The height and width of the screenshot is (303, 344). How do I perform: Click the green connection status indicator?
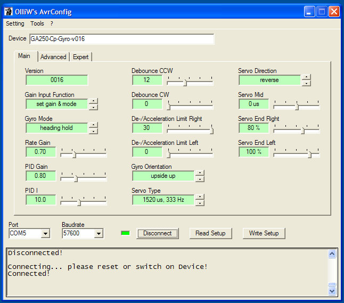[126, 233]
